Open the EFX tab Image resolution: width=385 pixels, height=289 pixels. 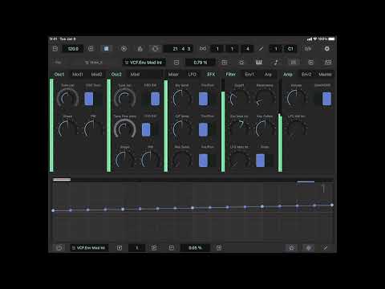pos(211,75)
